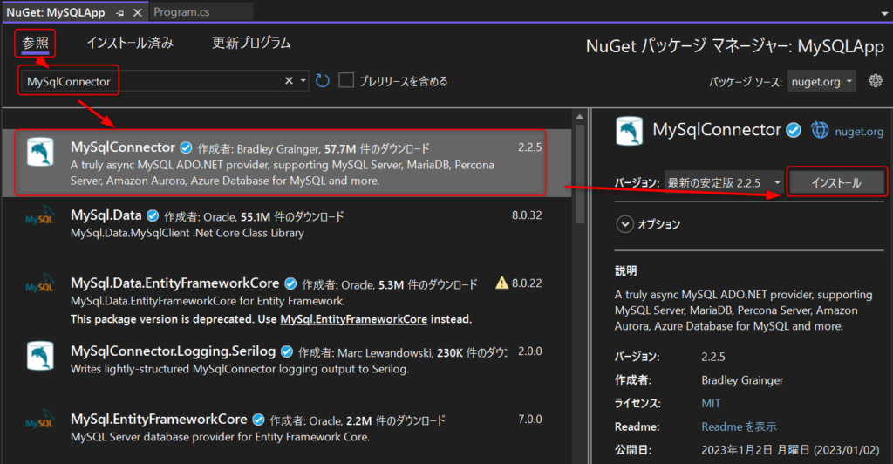Click the package list scrollbar thumb
The width and height of the screenshot is (893, 464).
point(580,174)
